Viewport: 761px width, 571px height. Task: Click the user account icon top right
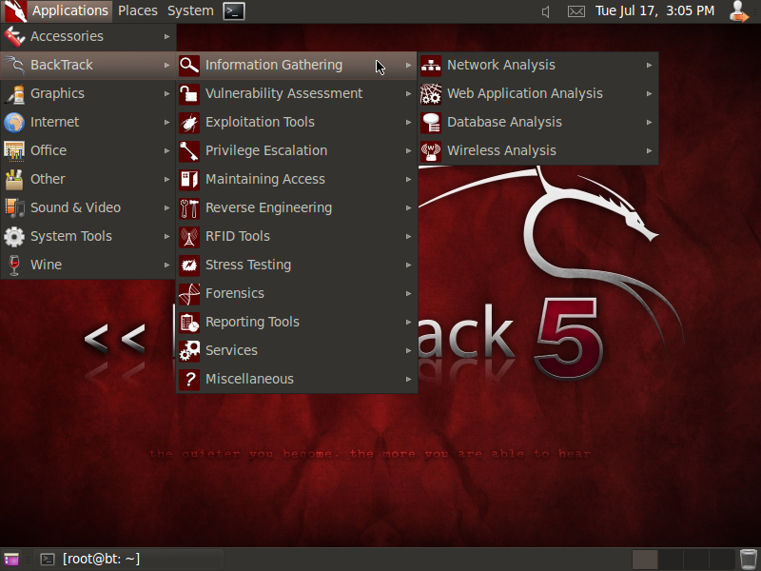click(740, 11)
